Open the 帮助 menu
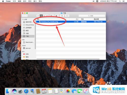Viewport: 127px width, 95px height. click(40, 1)
